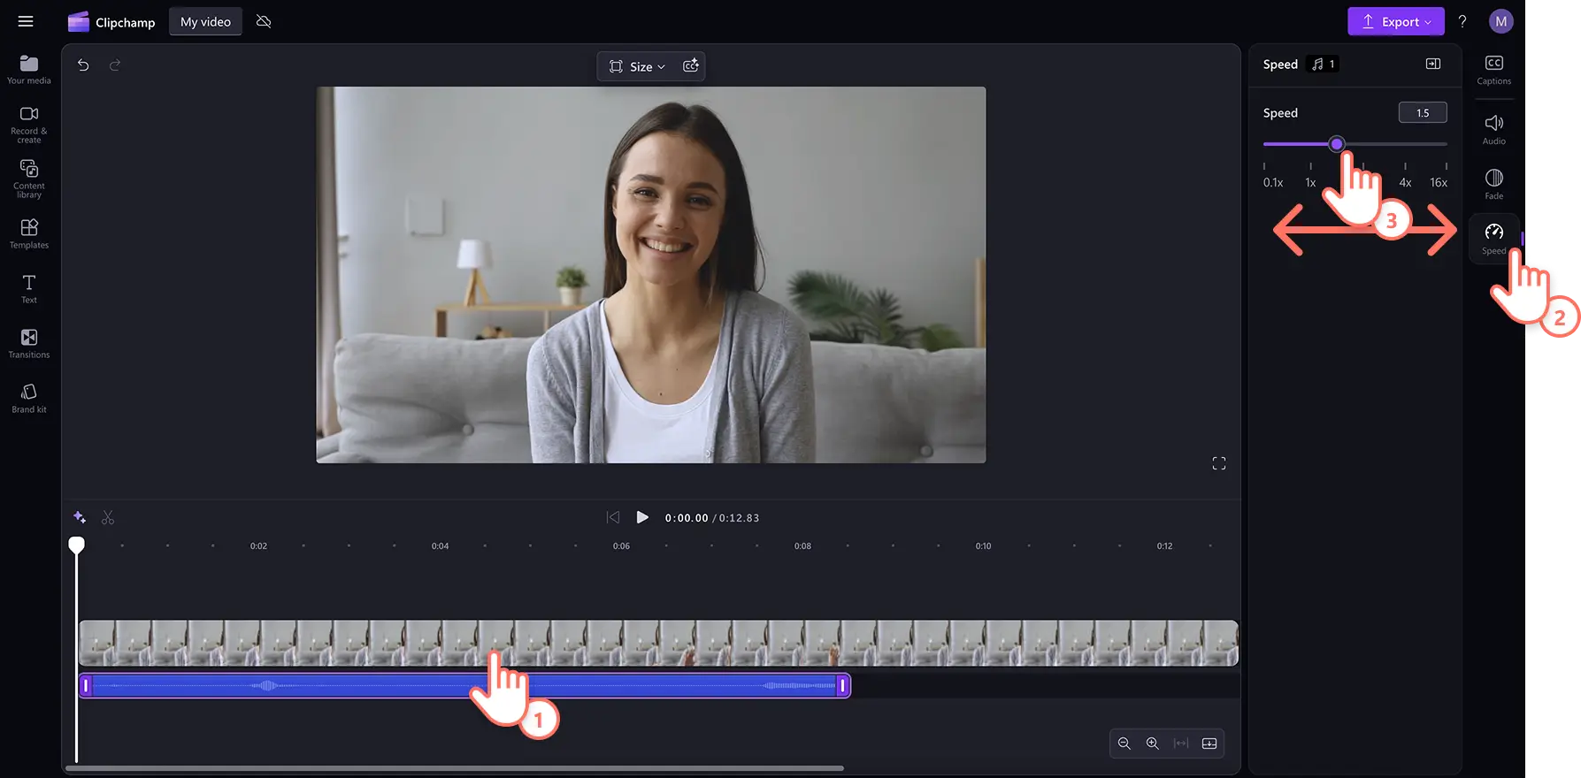The width and height of the screenshot is (1581, 778).
Task: Expand the Size aspect ratio dropdown
Action: pos(637,66)
